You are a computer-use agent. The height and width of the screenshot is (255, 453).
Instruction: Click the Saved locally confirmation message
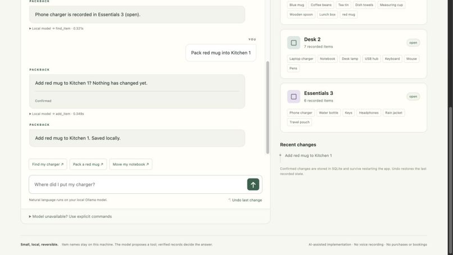coord(137,138)
